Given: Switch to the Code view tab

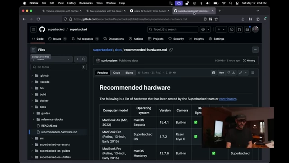Looking at the screenshot, I should coord(117,72).
